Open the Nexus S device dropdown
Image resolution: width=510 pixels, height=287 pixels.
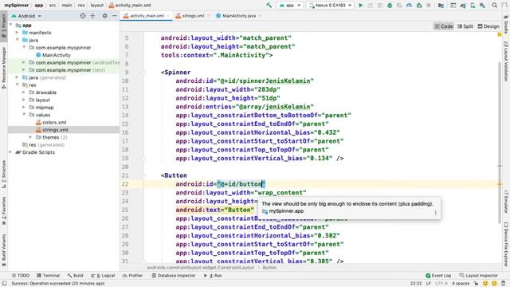click(330, 6)
